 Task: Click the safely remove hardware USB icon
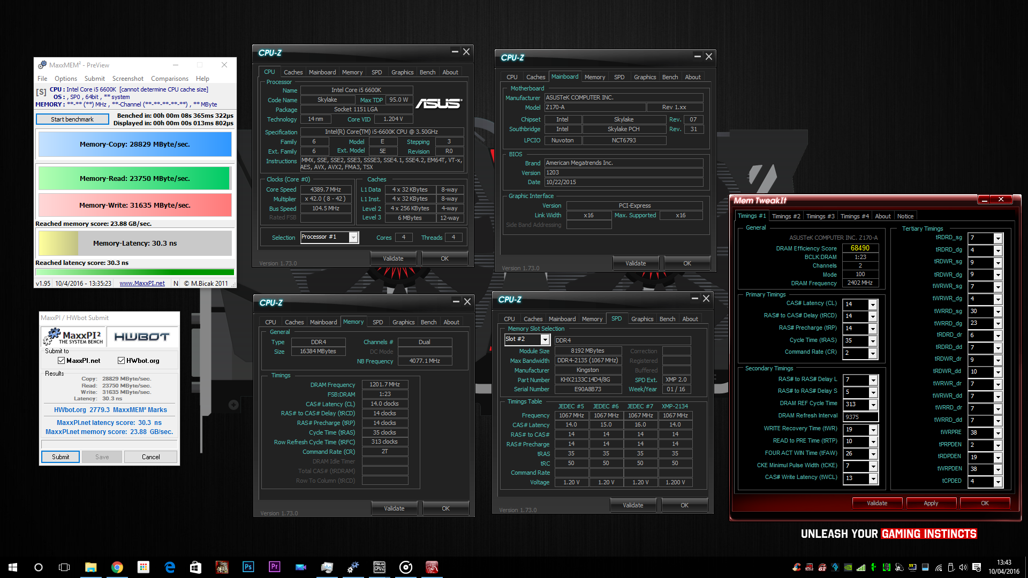click(951, 567)
